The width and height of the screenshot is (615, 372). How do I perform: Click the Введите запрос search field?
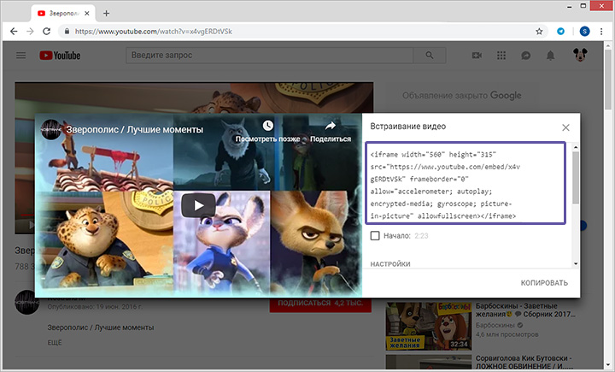click(269, 56)
